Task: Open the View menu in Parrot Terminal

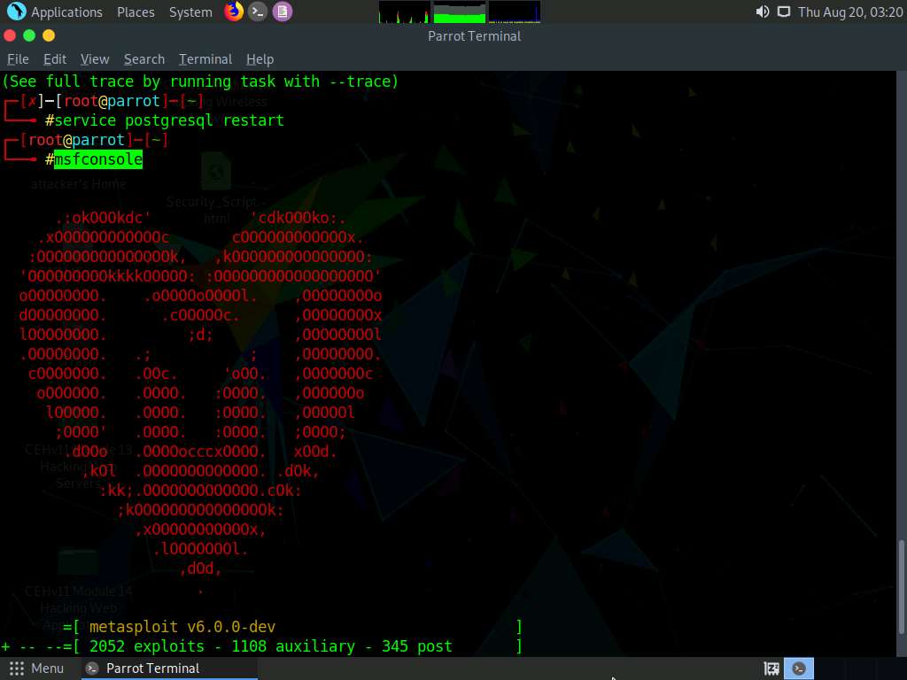Action: point(95,59)
